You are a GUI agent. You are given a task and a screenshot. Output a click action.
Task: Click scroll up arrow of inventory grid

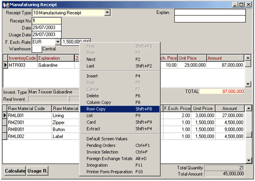coord(248,58)
